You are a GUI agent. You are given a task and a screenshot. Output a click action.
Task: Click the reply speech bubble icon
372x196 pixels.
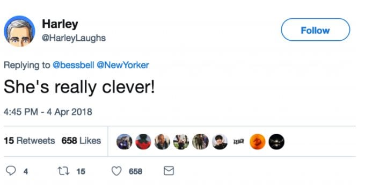point(11,171)
